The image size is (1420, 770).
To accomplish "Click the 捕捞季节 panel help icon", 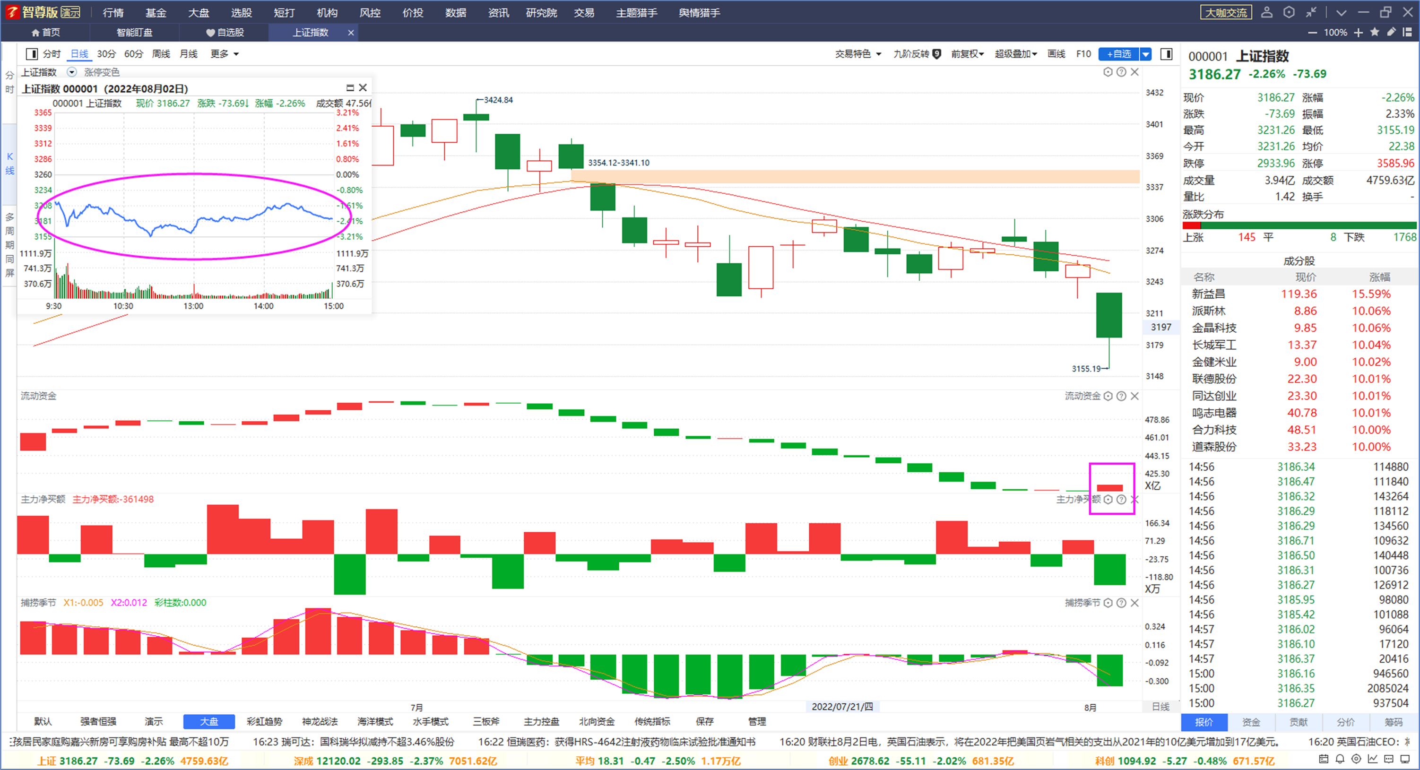I will 1121,603.
